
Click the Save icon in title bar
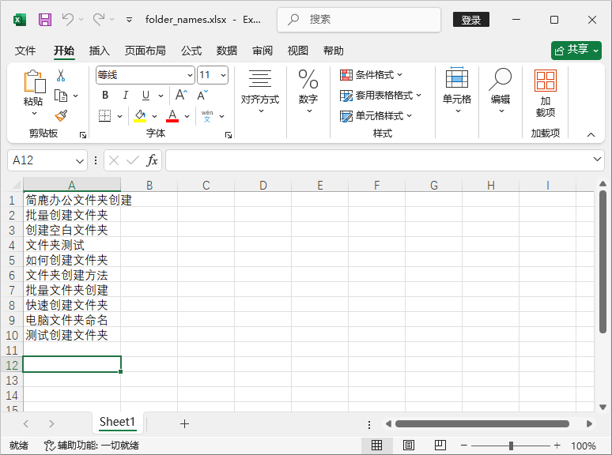pyautogui.click(x=45, y=20)
